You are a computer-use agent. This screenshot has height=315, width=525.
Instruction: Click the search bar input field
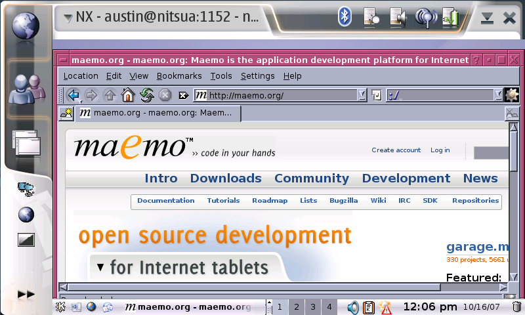[440, 96]
